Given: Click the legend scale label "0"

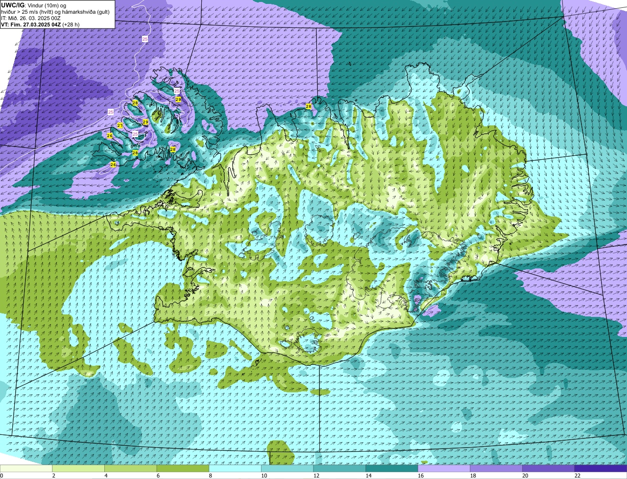Looking at the screenshot, I should (1, 476).
